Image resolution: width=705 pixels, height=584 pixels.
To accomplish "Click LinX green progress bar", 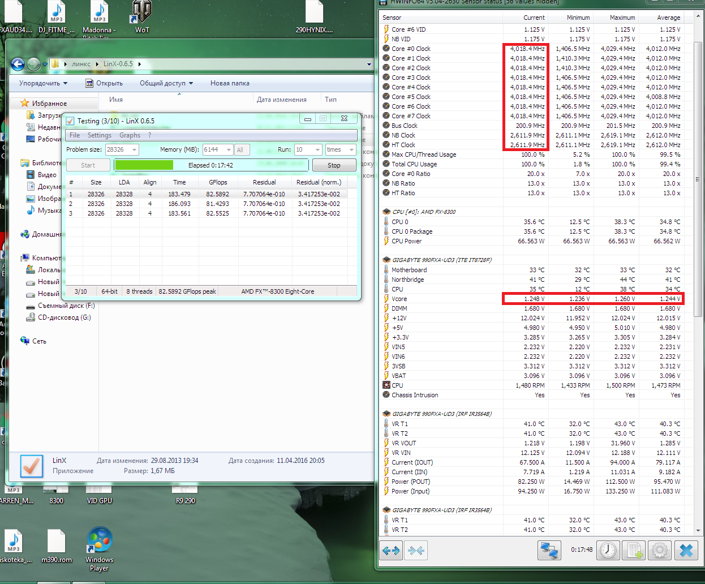I will 212,165.
